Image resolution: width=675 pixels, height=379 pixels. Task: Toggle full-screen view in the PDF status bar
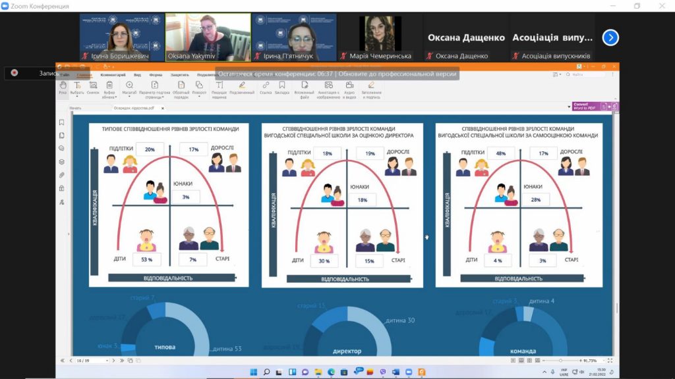pos(610,361)
